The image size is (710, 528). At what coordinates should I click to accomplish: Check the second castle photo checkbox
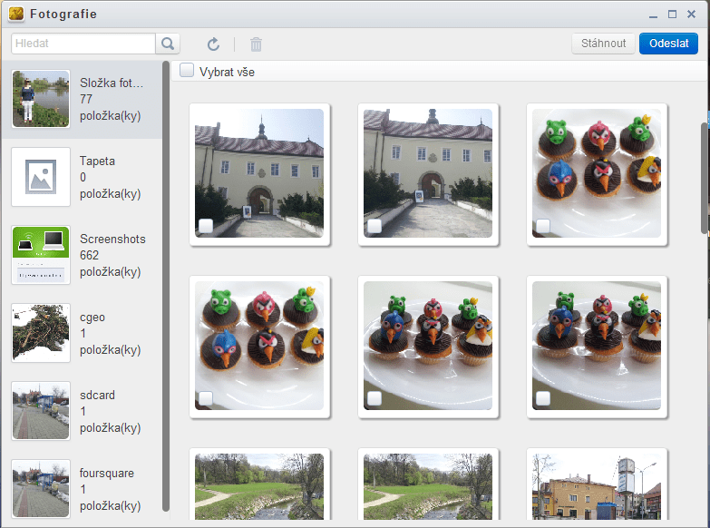(374, 226)
